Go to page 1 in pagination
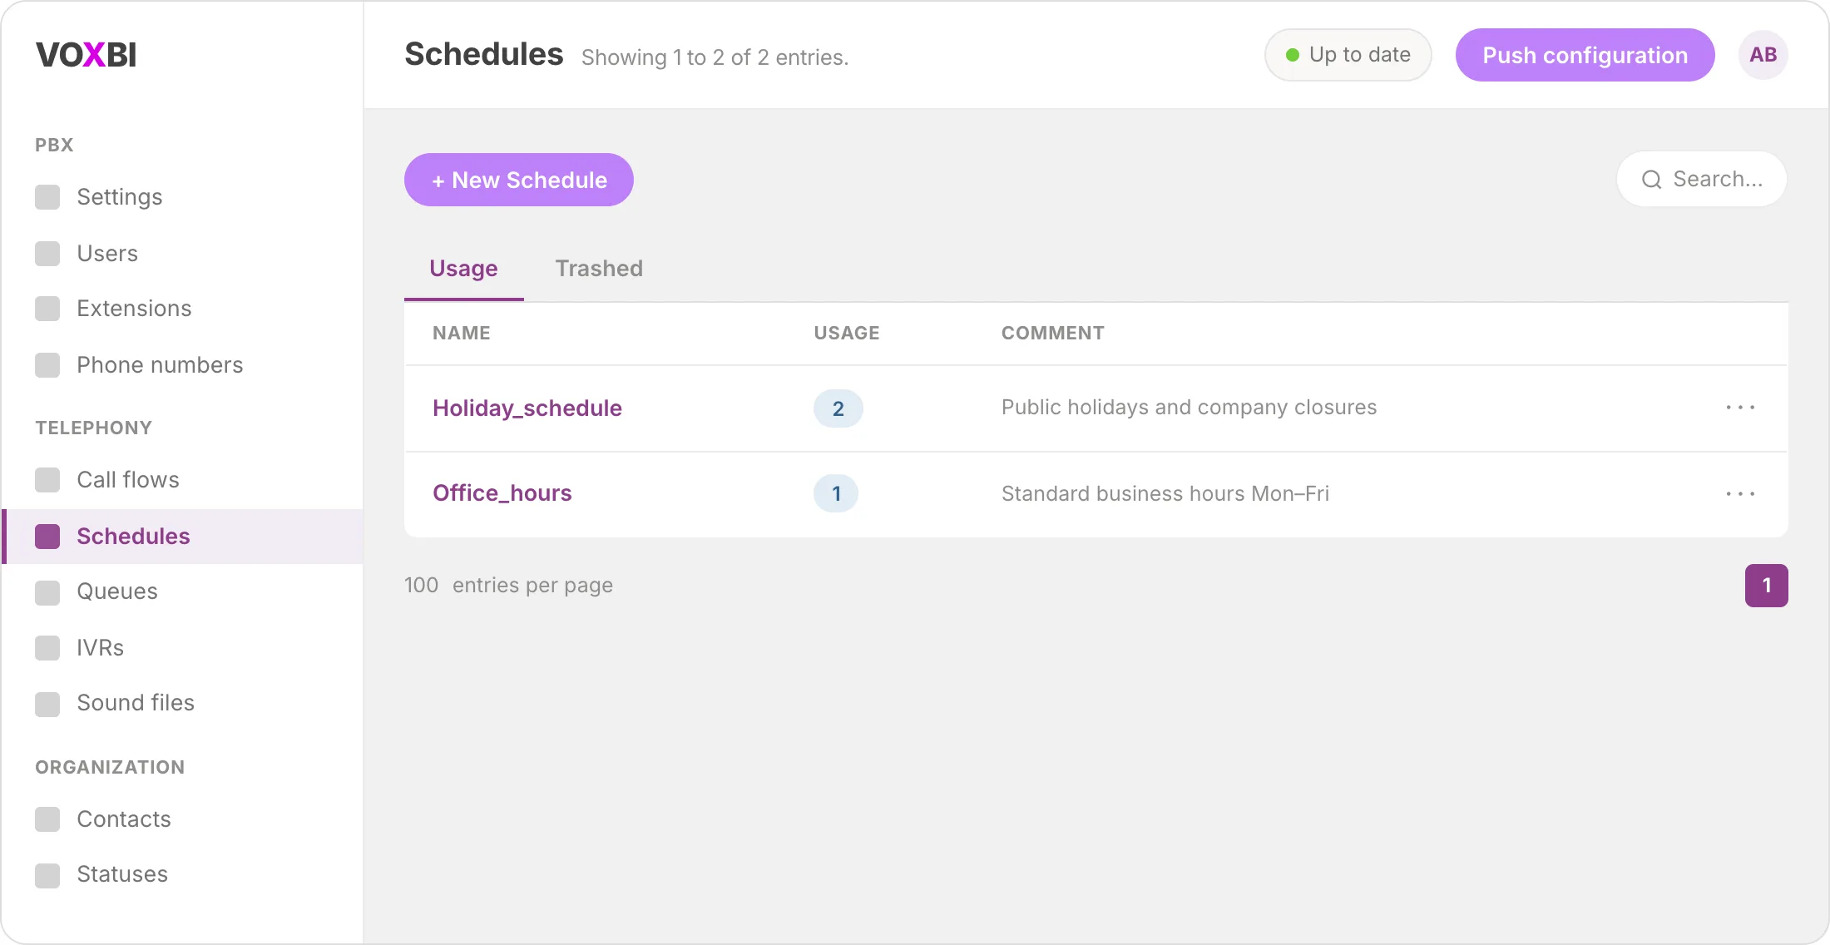Screen dimensions: 1830x945 tap(1766, 586)
